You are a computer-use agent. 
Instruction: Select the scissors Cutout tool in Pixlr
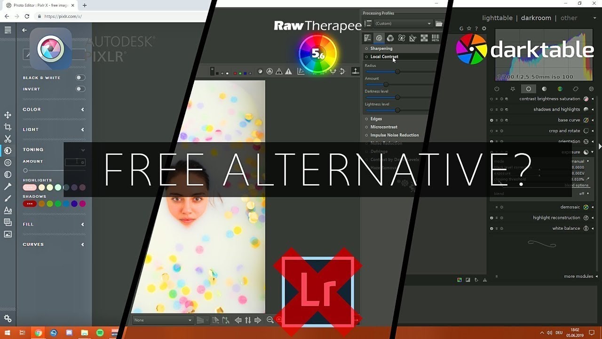tap(8, 139)
